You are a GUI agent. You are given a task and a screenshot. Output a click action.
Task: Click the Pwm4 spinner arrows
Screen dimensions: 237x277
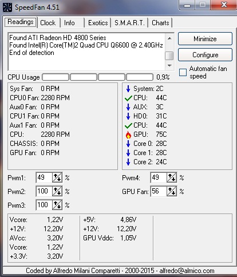pyautogui.click(x=172, y=178)
